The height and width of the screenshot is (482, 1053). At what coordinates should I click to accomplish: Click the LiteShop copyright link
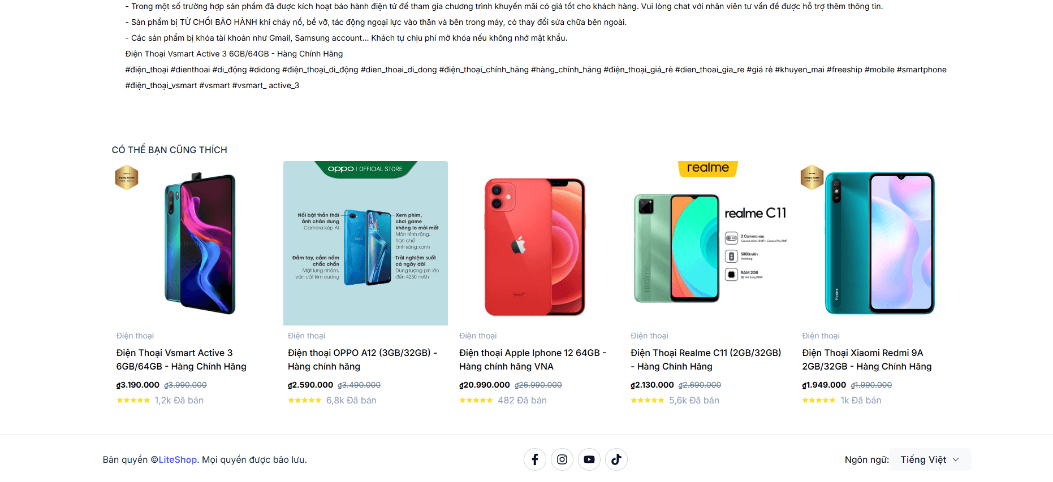tap(178, 460)
